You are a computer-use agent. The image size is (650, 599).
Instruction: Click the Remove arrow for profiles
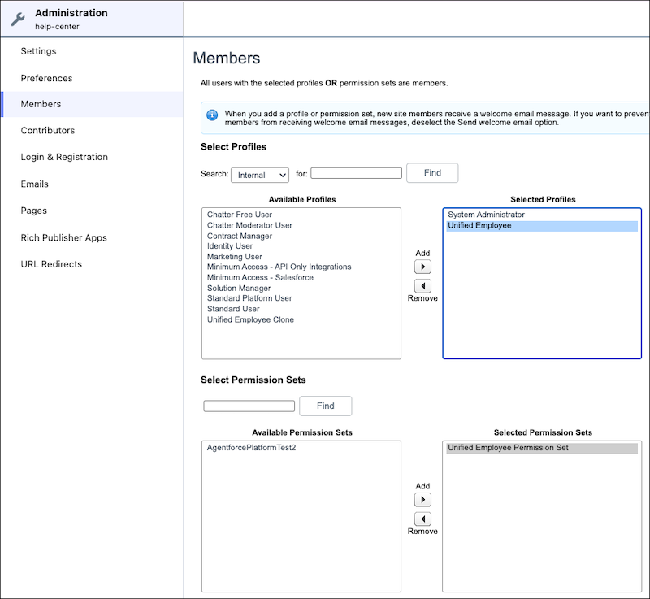[422, 286]
